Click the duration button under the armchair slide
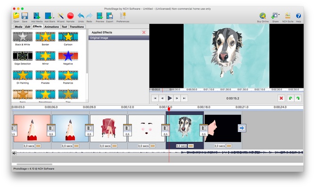Image resolution: width=315 pixels, height=188 pixels. tap(114, 146)
